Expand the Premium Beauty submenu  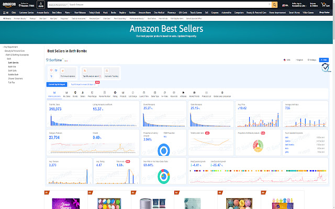tap(20, 19)
